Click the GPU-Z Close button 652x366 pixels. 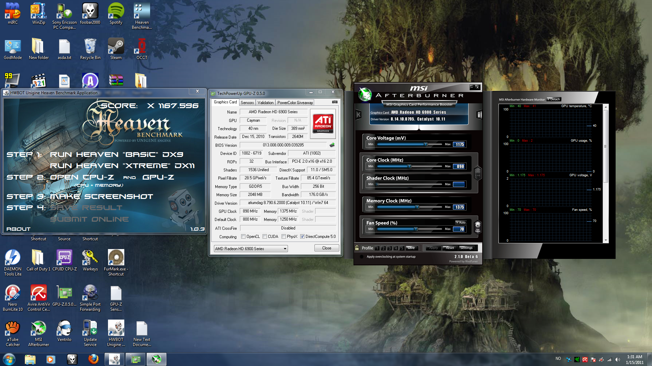327,248
